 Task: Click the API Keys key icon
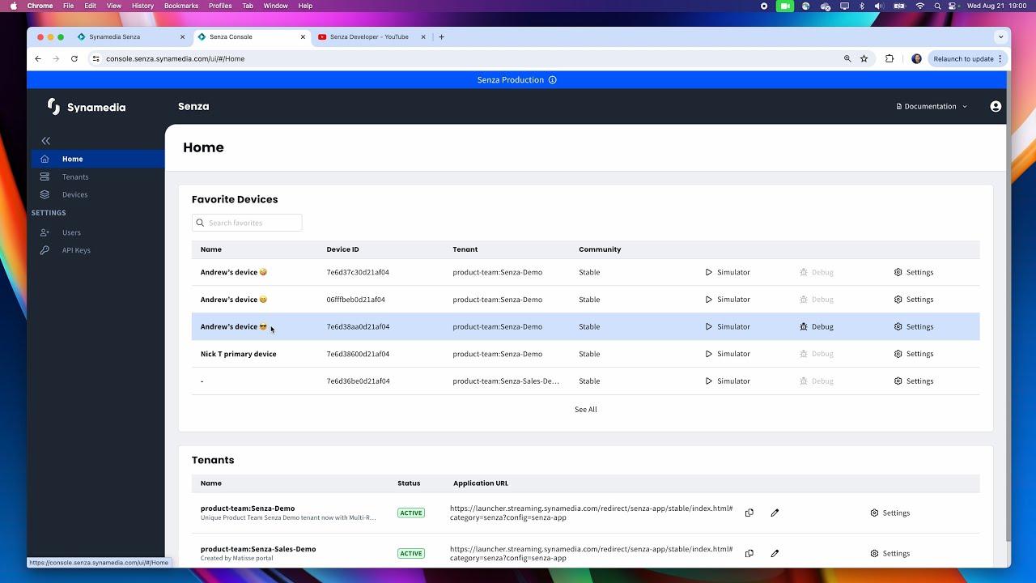click(x=45, y=250)
